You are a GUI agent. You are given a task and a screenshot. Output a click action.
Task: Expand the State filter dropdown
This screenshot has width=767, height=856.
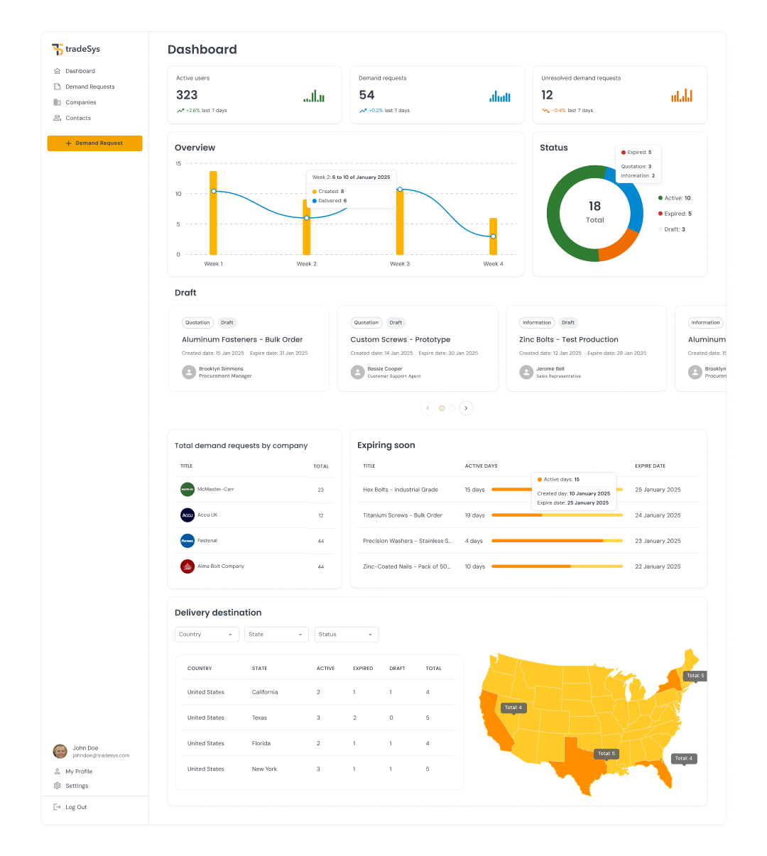click(x=276, y=635)
